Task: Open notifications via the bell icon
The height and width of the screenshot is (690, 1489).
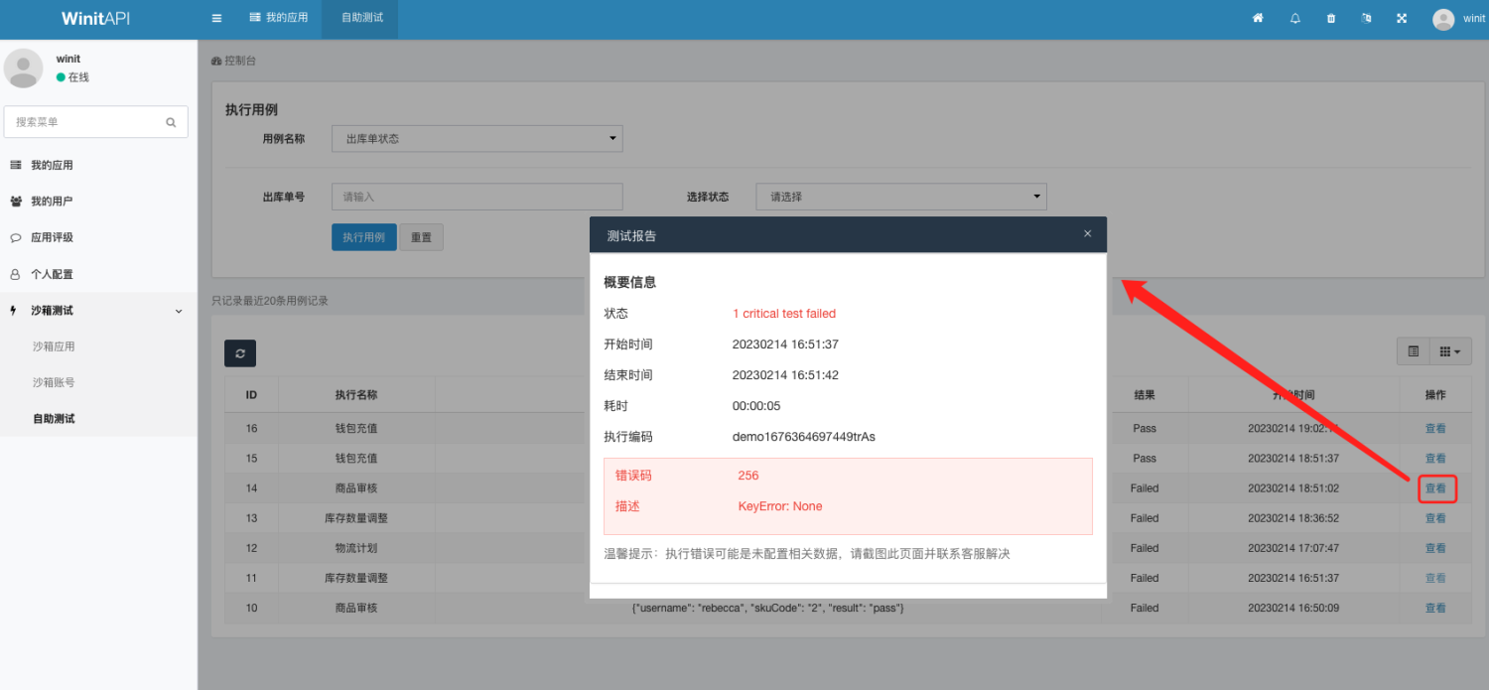Action: tap(1294, 19)
